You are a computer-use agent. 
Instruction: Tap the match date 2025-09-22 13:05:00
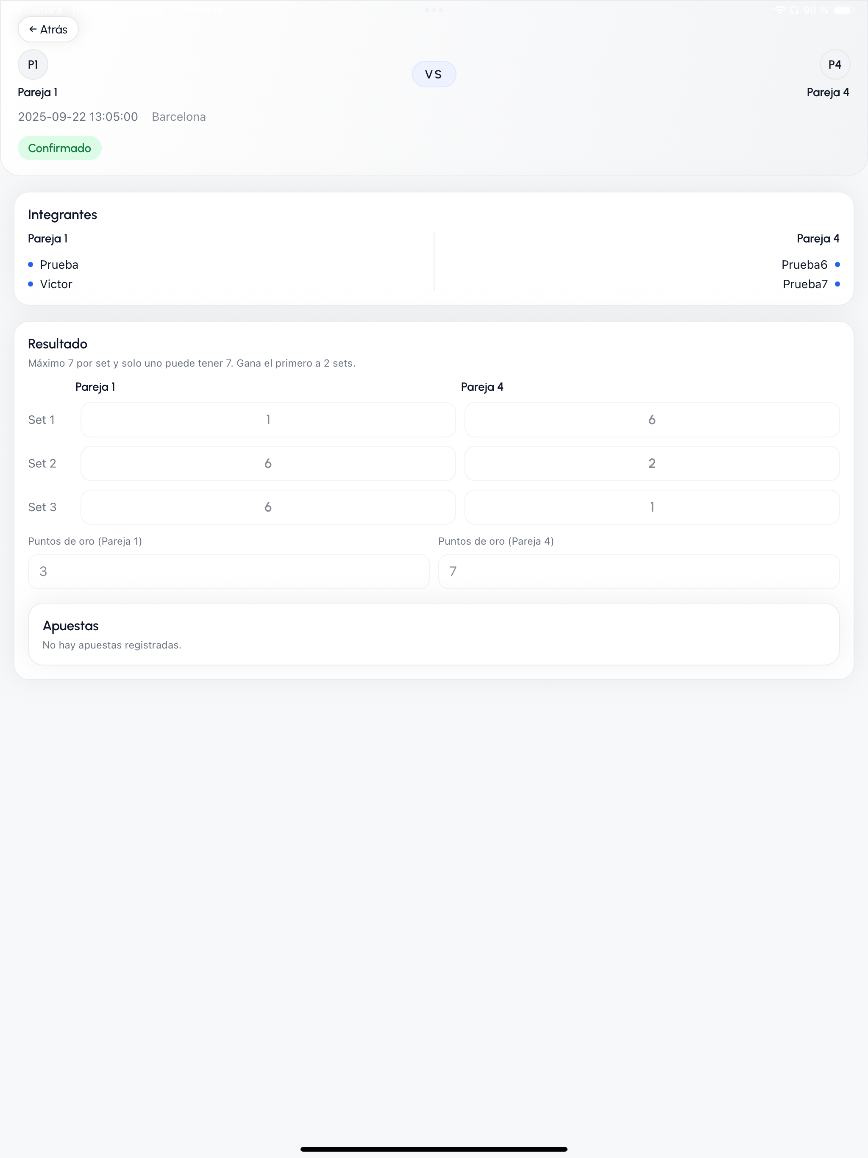click(x=78, y=117)
